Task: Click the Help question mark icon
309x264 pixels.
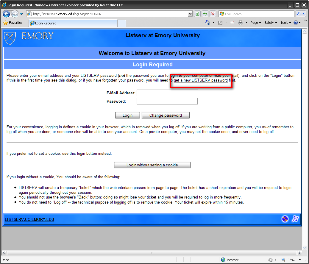Action: [x=296, y=23]
